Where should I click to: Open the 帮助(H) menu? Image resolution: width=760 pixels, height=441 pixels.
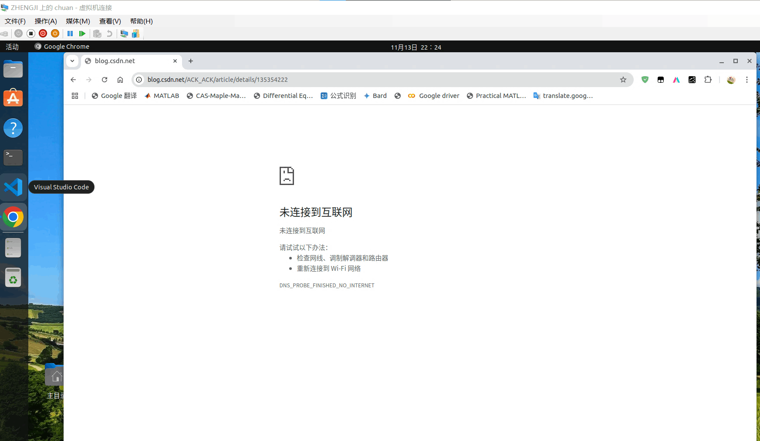(x=142, y=21)
